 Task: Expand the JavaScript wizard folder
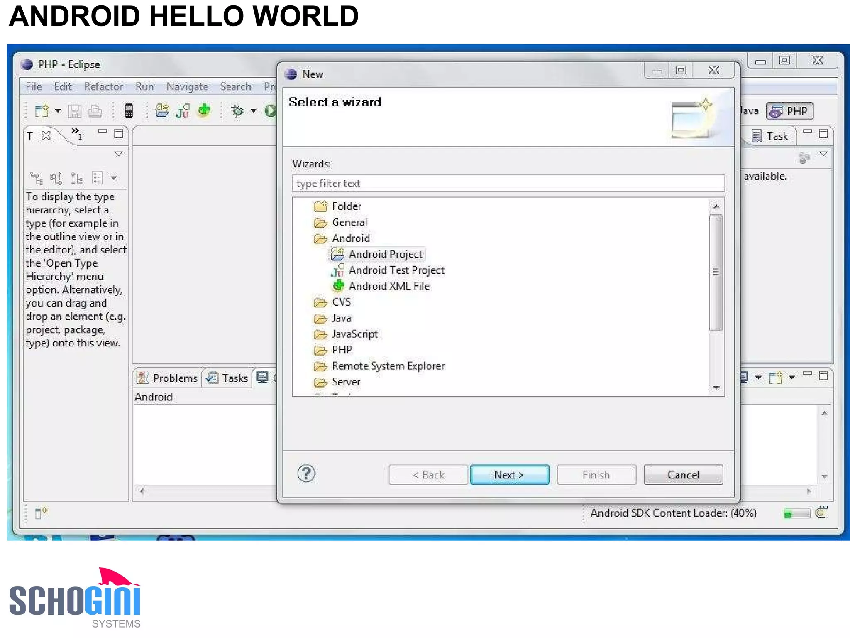pos(346,334)
